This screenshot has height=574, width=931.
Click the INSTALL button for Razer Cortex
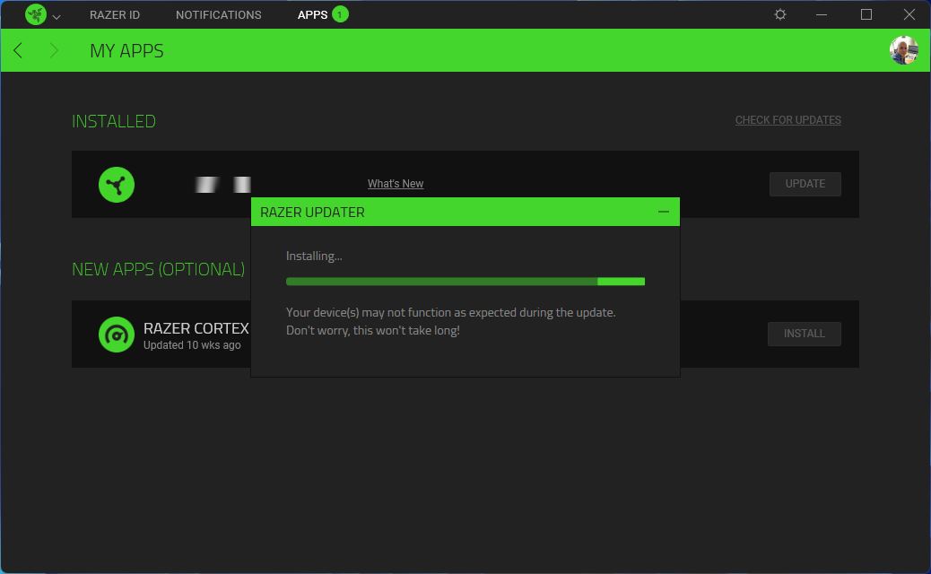(x=804, y=334)
